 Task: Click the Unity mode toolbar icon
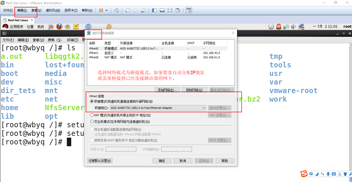178,10
